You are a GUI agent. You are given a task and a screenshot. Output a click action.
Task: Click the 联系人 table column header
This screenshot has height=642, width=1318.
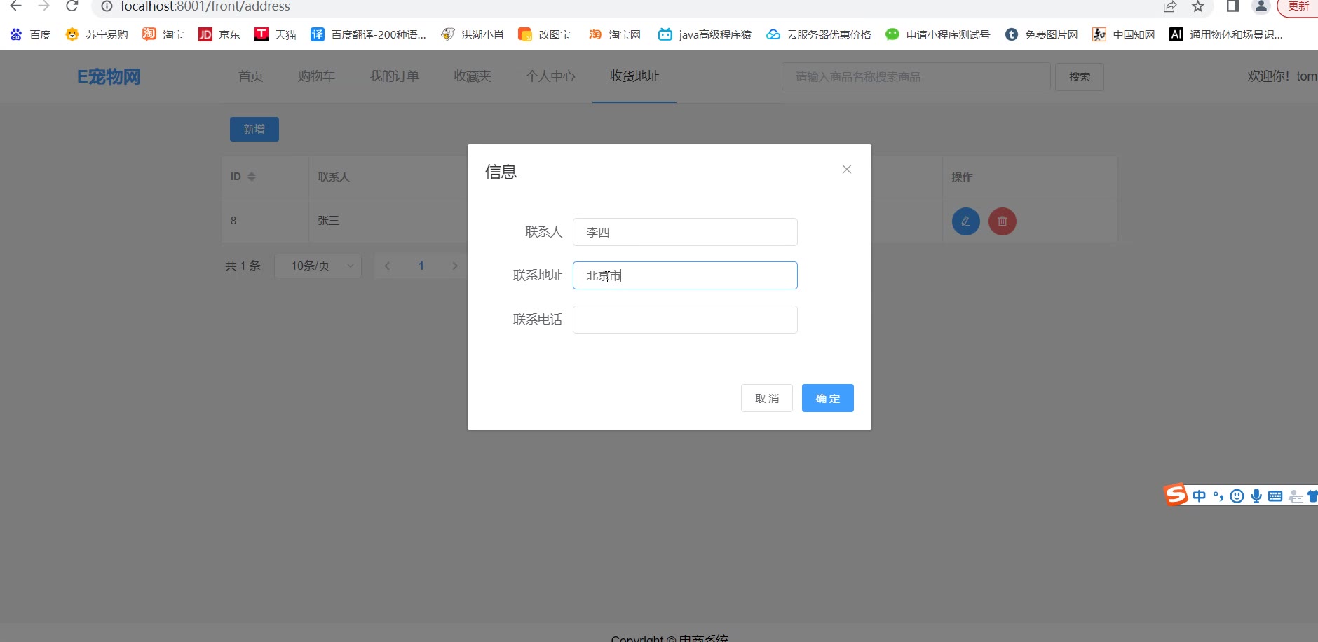[334, 177]
